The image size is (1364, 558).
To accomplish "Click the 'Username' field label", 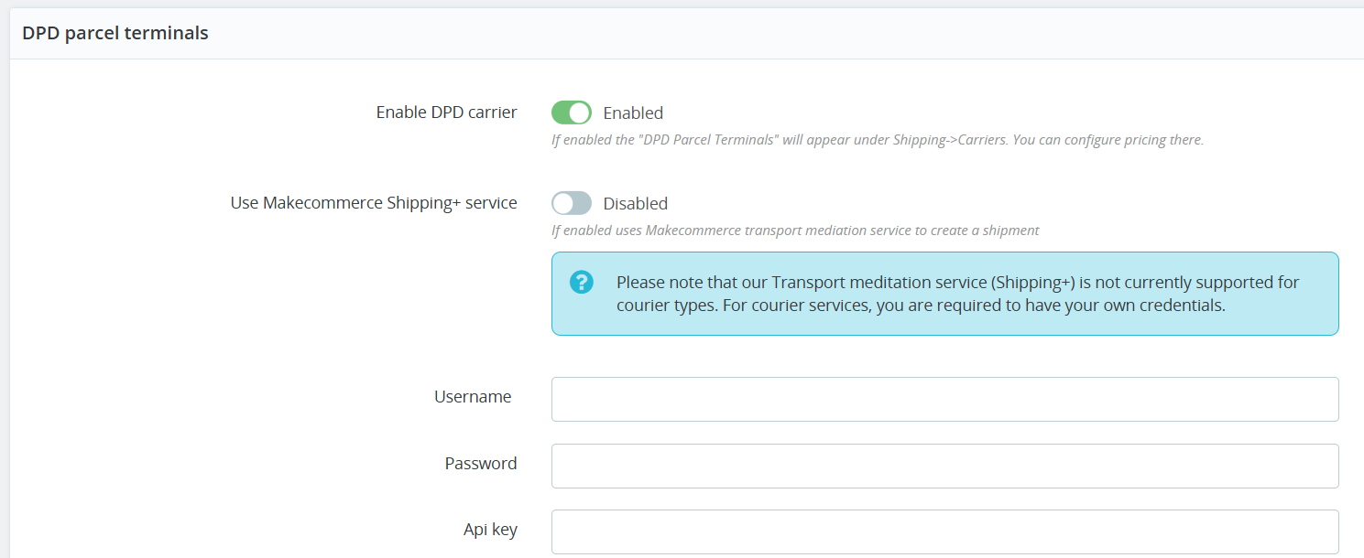I will (x=473, y=396).
